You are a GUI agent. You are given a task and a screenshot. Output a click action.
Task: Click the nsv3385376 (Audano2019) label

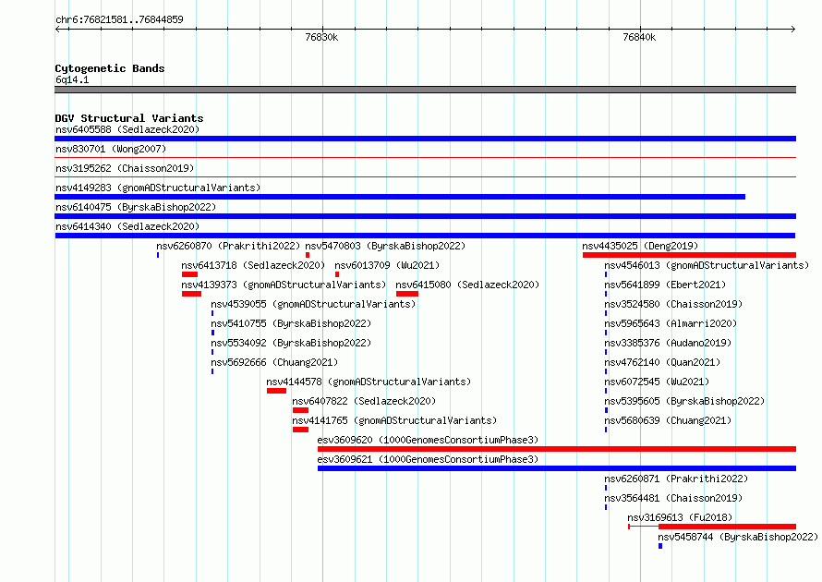[668, 343]
